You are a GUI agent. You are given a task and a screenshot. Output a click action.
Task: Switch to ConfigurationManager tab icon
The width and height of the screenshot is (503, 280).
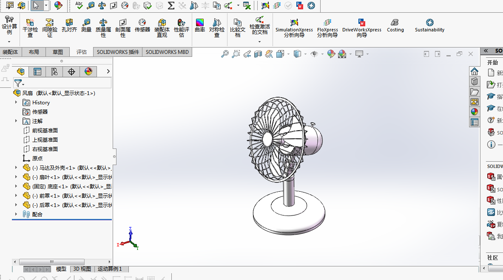pos(54,72)
